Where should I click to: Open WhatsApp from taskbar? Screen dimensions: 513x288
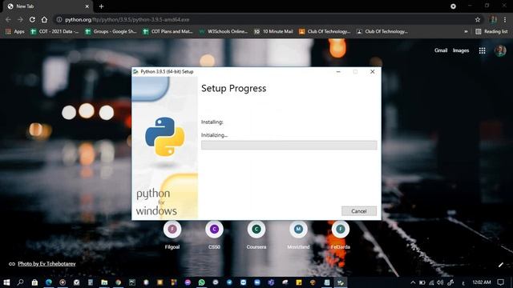coord(201,282)
